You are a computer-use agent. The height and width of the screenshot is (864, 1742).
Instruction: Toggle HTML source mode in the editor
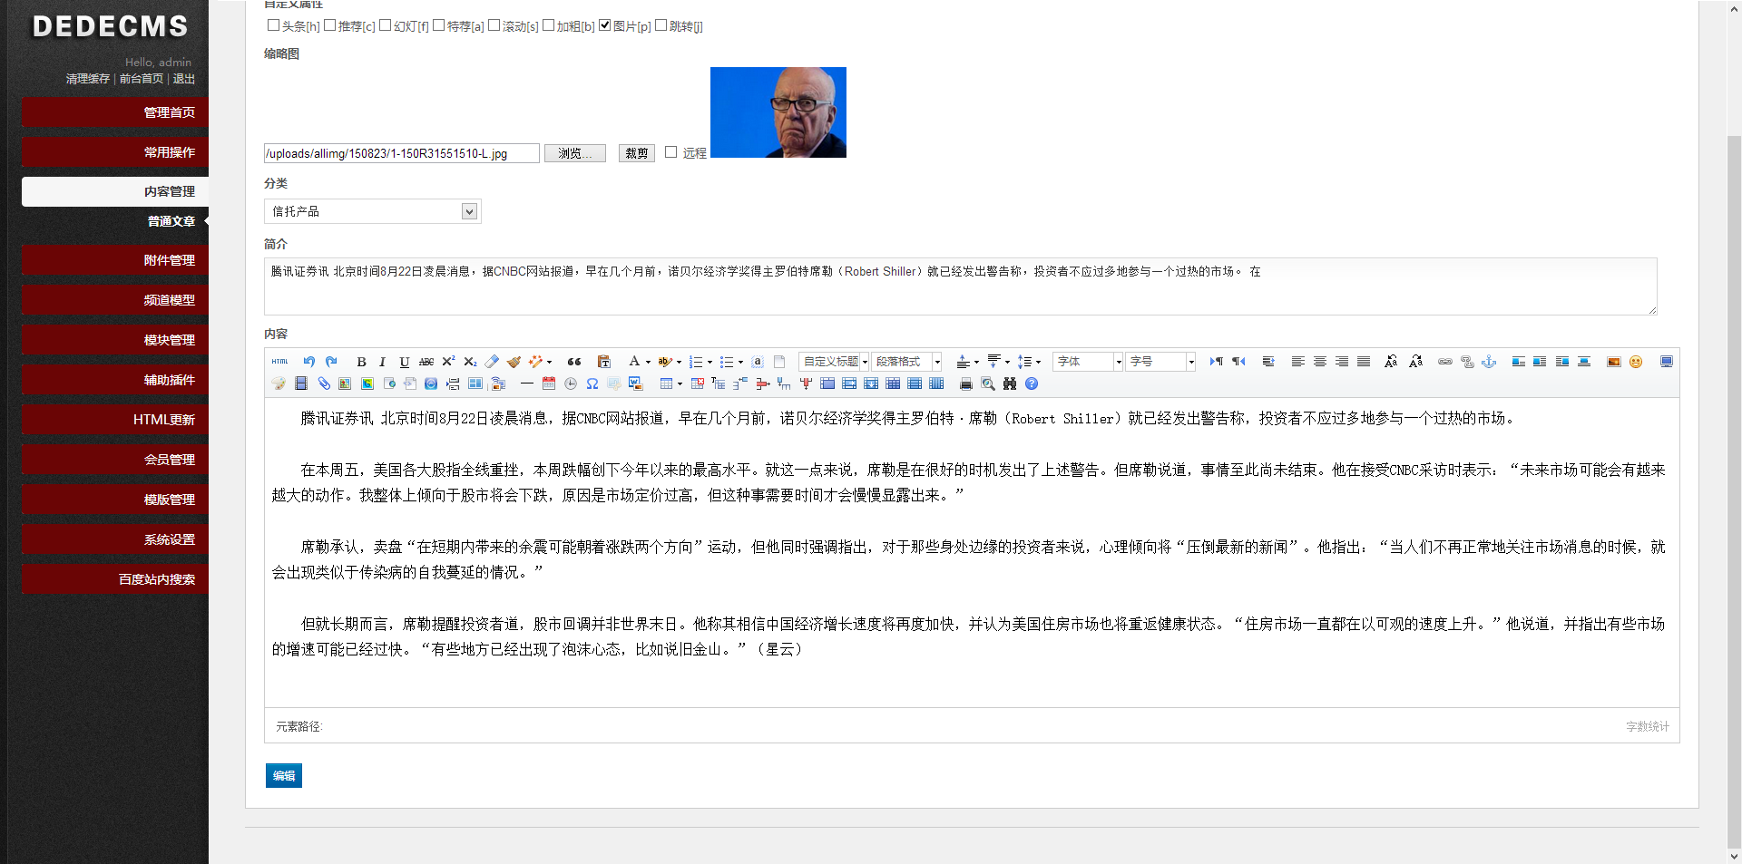(279, 362)
